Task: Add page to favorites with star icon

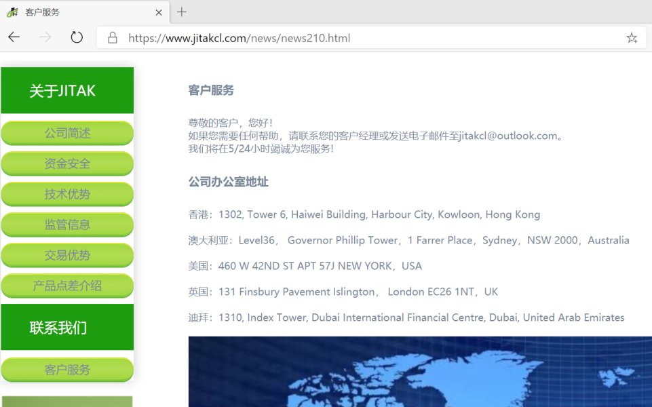Action: (x=632, y=38)
